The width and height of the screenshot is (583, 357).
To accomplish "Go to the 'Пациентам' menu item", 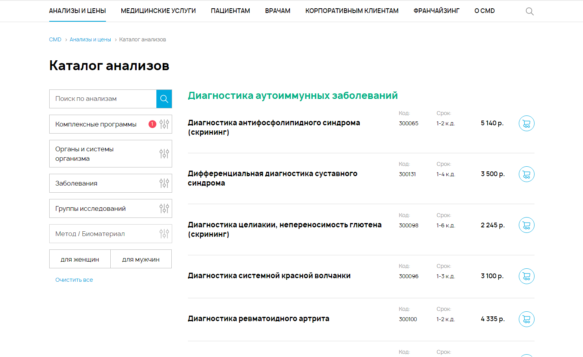I will click(x=230, y=11).
